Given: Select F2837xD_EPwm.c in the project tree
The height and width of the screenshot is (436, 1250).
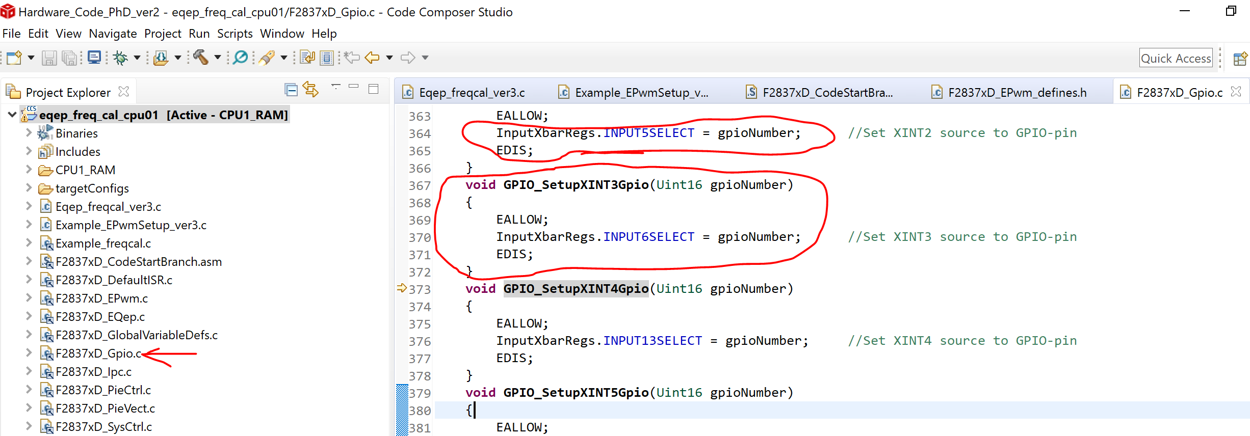Looking at the screenshot, I should pyautogui.click(x=101, y=298).
